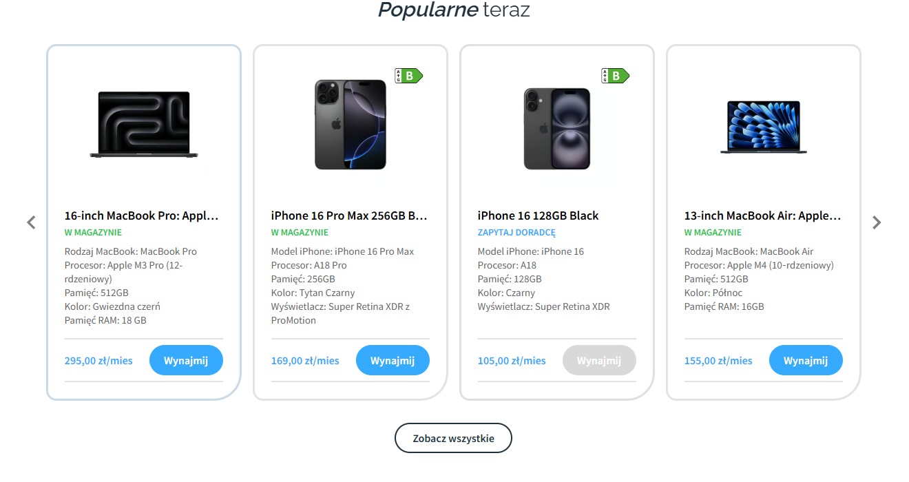This screenshot has height=482, width=909.
Task: Click the 155,00 zł/mies price
Action: tap(718, 360)
